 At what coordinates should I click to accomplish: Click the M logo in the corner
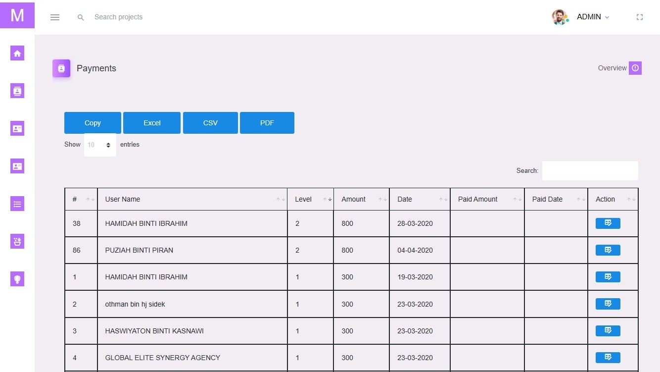click(x=17, y=15)
